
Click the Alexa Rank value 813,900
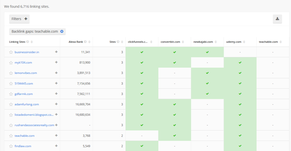[x=85, y=63]
